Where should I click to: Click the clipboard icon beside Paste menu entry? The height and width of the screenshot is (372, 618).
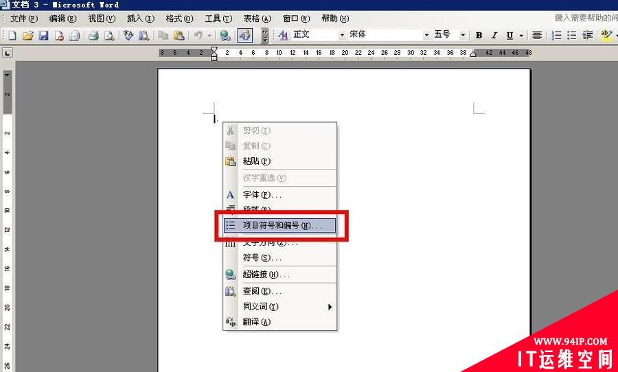231,161
